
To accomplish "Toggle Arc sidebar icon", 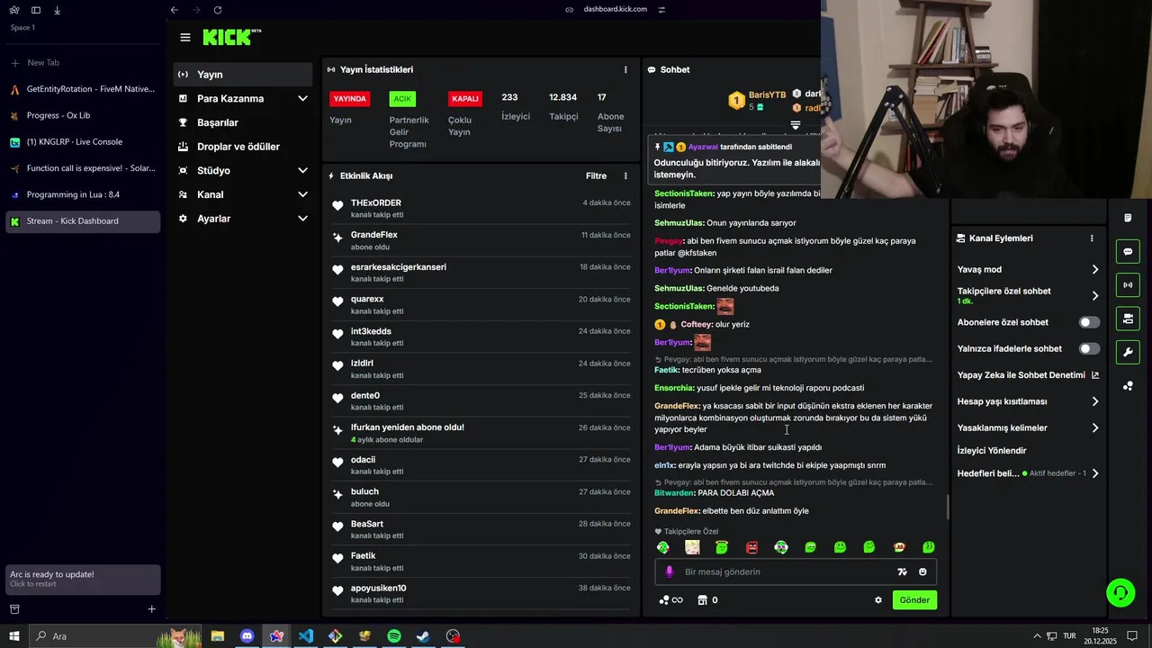I will pos(36,10).
